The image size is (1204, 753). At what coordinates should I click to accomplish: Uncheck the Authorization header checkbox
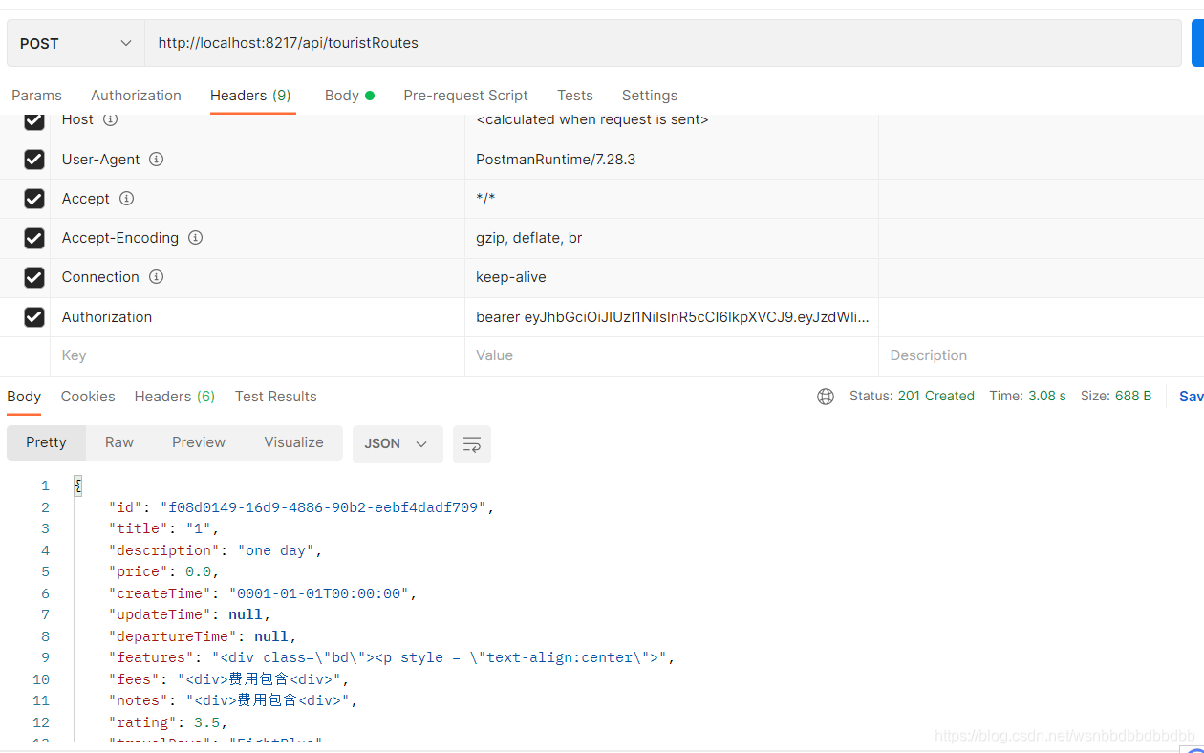(34, 317)
